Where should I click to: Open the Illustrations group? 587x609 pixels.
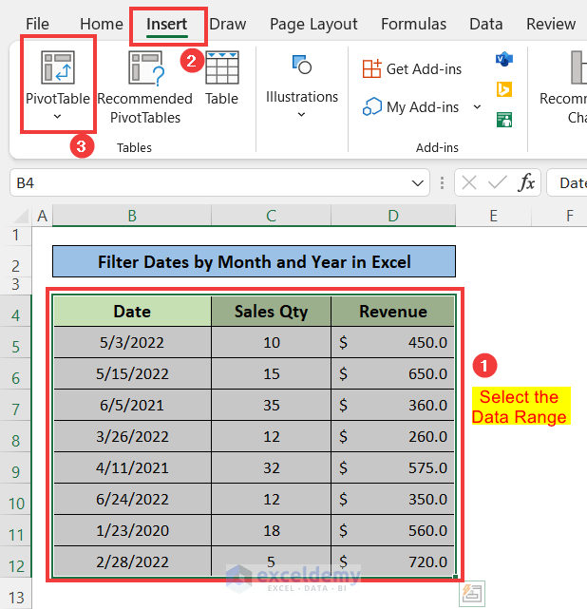coord(302,87)
